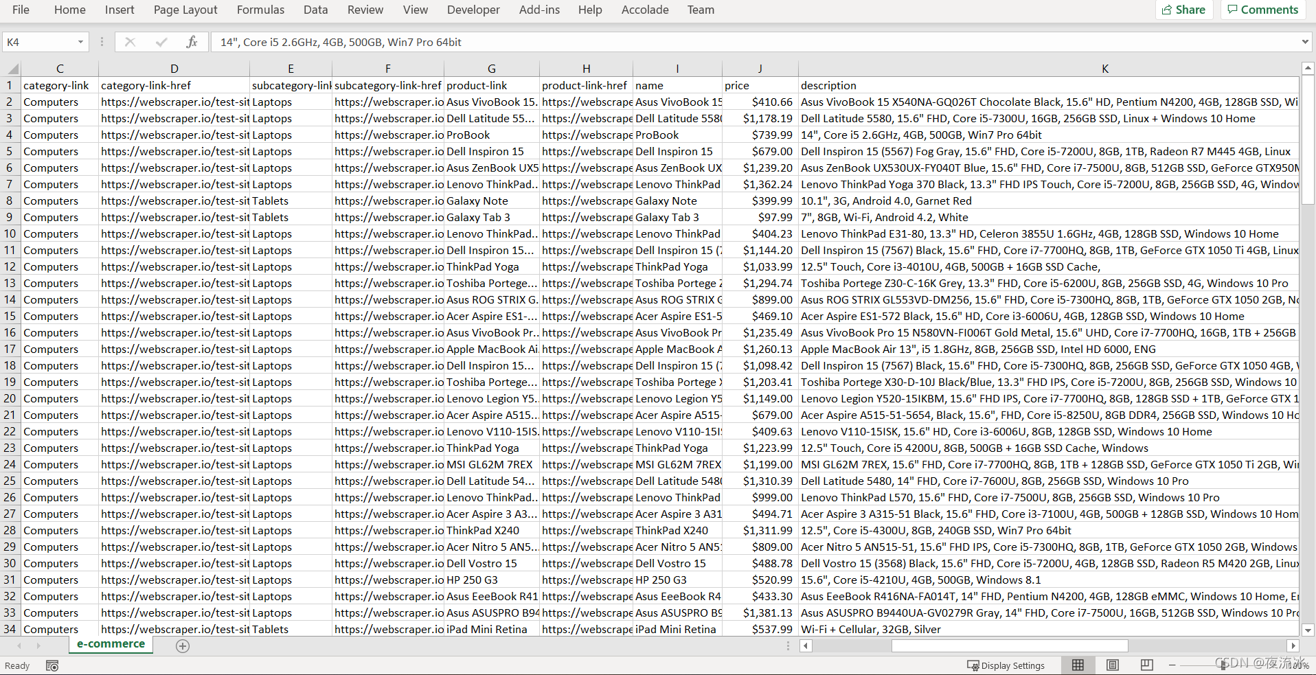Click vertical scrollbar down arrow
This screenshot has width=1316, height=675.
pyautogui.click(x=1308, y=630)
